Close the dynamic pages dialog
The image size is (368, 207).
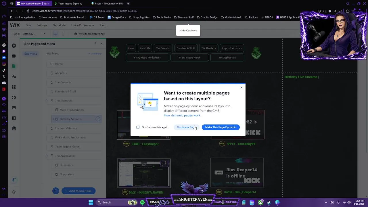tap(241, 87)
